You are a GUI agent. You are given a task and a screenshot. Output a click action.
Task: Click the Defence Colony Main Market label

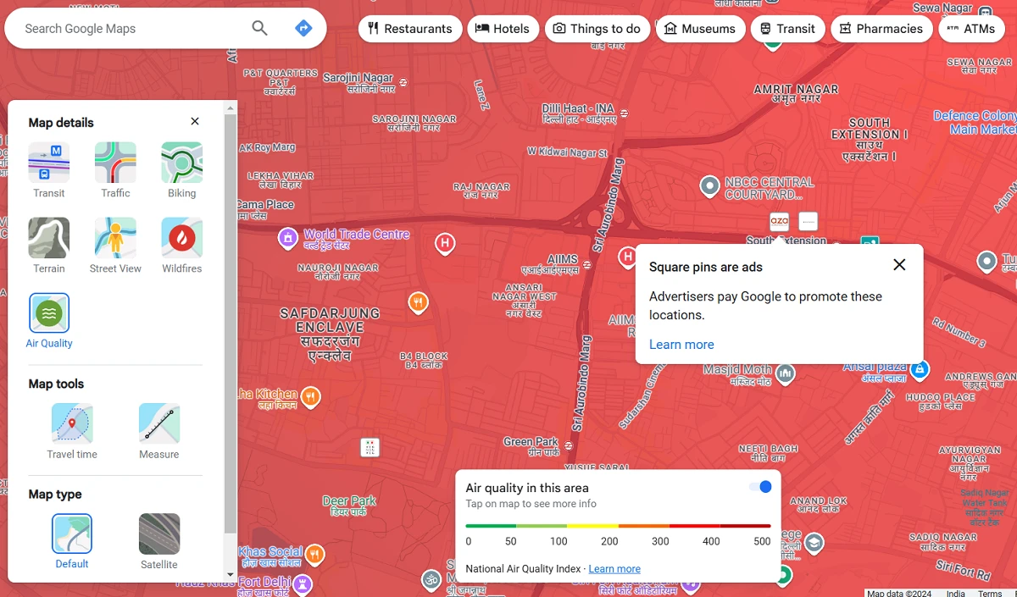[x=975, y=123]
